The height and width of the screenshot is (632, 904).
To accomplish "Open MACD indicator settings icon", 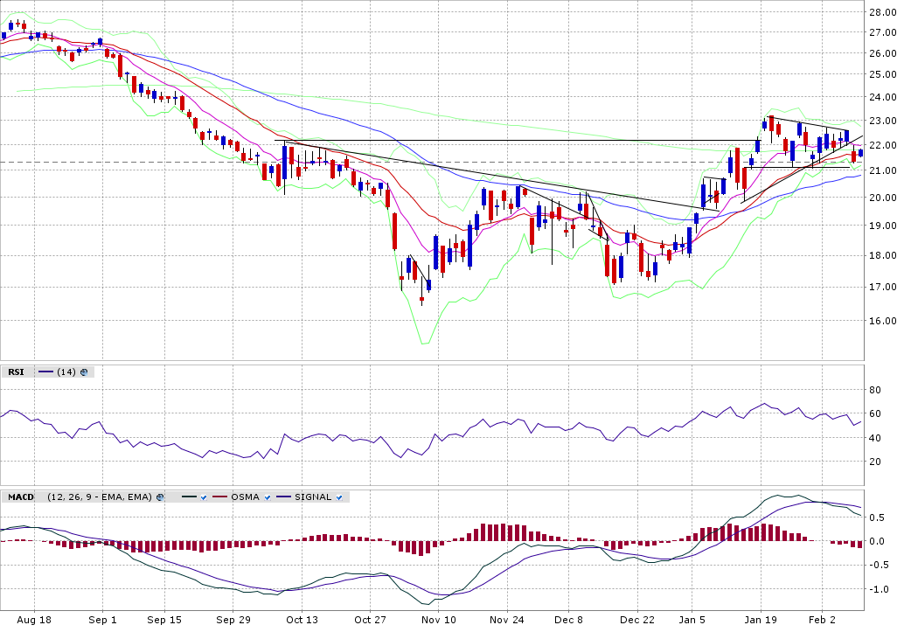I will (x=160, y=497).
